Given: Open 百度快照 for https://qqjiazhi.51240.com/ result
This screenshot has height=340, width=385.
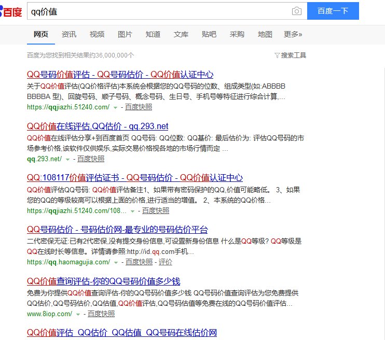Looking at the screenshot, I should click(x=139, y=107).
